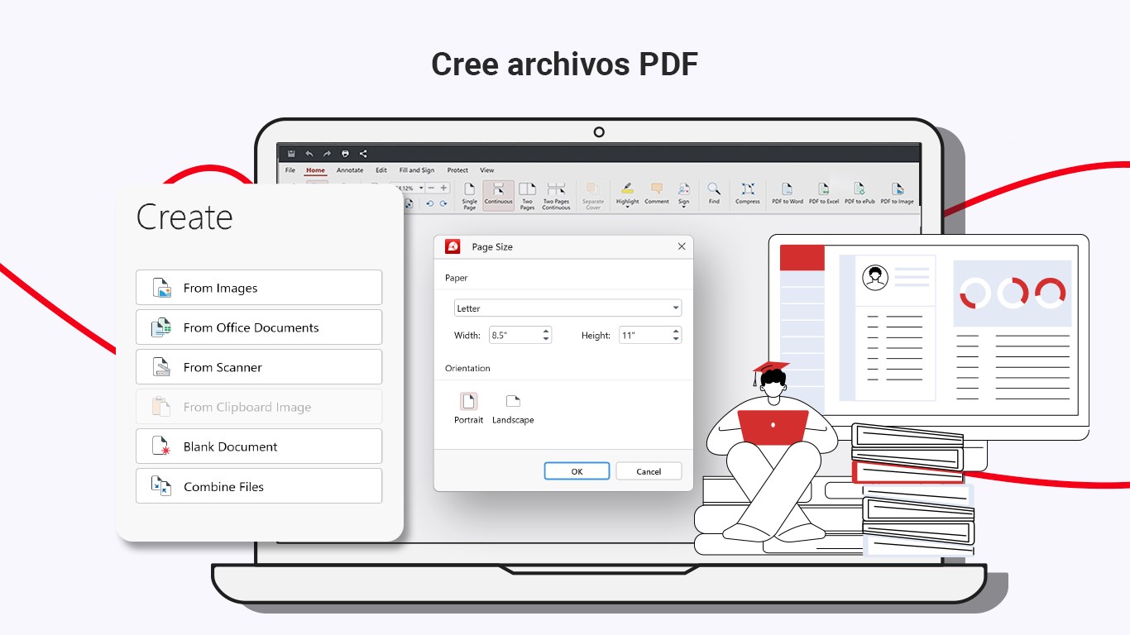This screenshot has height=635, width=1130.
Task: Create PDF From Office Documents
Action: click(x=259, y=327)
